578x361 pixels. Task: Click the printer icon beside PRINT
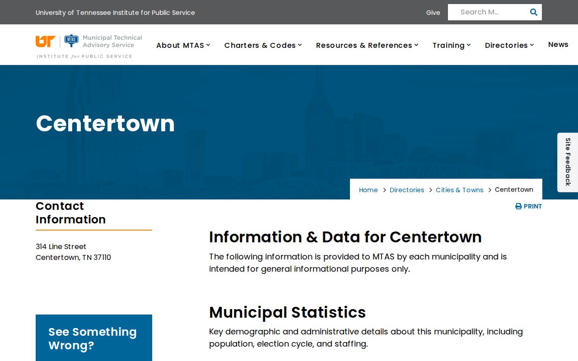[x=518, y=206]
